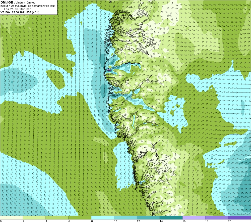The width and height of the screenshot is (251, 223).
Task: Click the 2–4 m/s light green legend swatch
Action: [x=34, y=217]
